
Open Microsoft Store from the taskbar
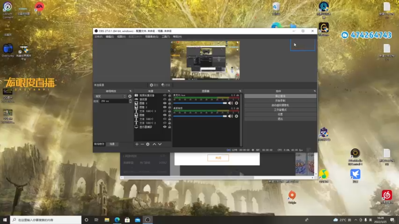127,220
